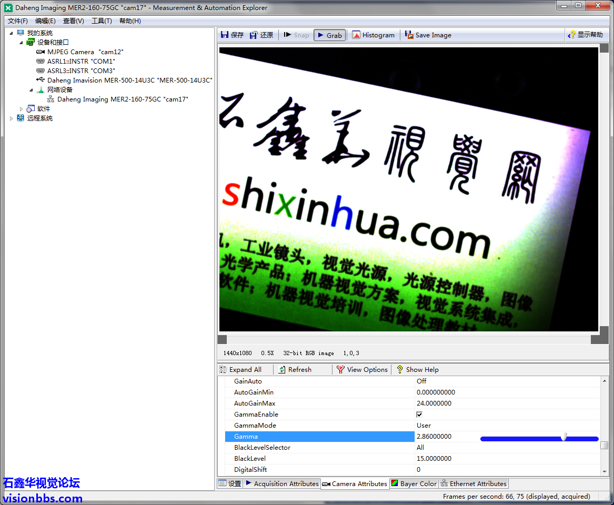Screen dimensions: 614x505
Task: Select MJPEG Camera "cam12" in tree
Action: click(85, 52)
